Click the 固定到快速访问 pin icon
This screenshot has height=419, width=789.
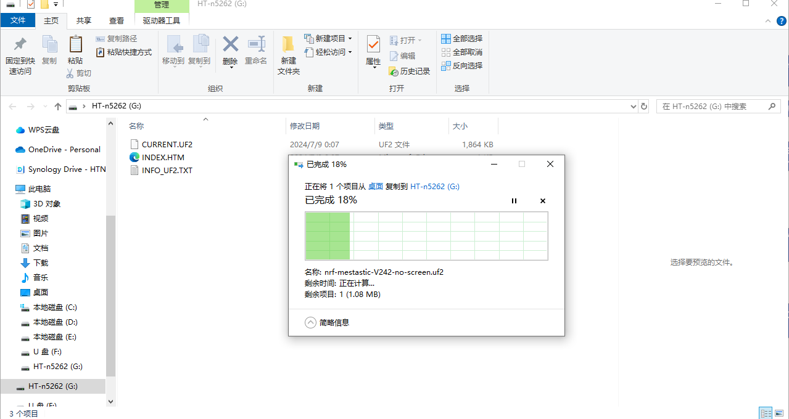(x=20, y=44)
